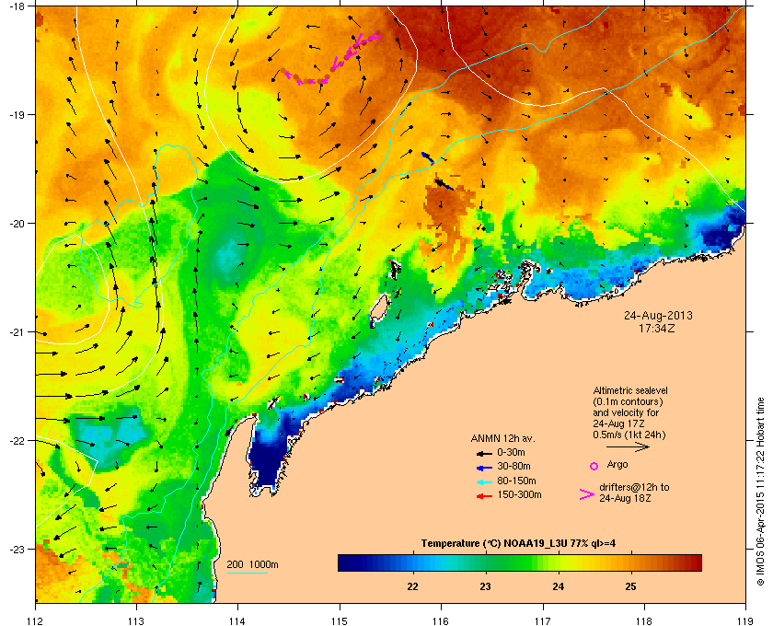Viewport: 773px width, 626px height.
Task: Click the 0-30m depth label
Action: click(x=511, y=452)
